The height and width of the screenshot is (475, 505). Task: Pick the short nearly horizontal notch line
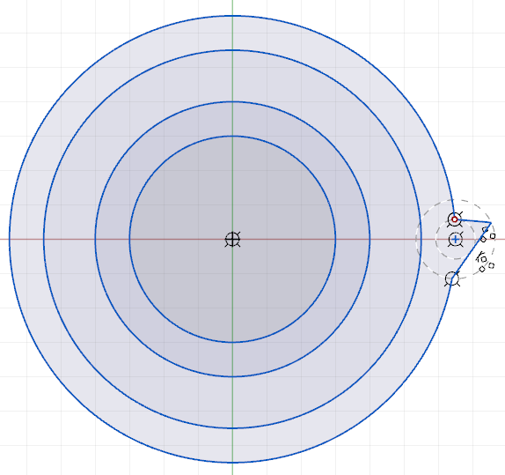click(x=472, y=221)
